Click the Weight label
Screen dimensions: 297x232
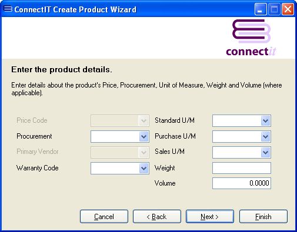click(165, 168)
